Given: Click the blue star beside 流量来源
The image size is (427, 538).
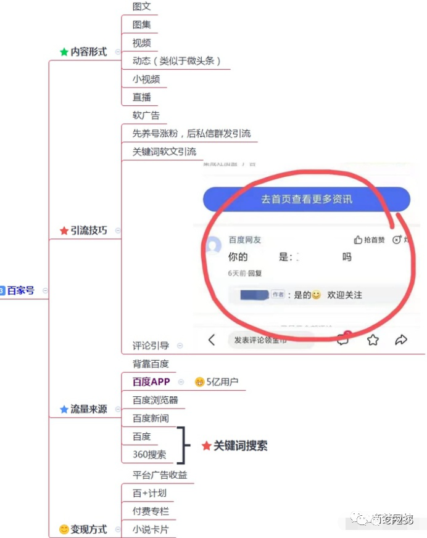Looking at the screenshot, I should click(x=64, y=409).
